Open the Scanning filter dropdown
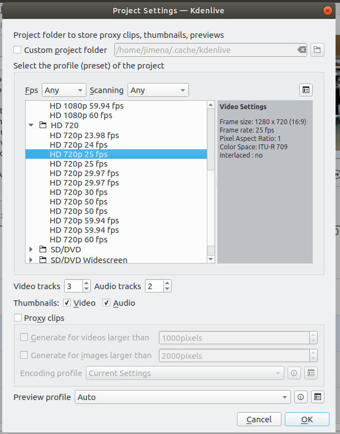The image size is (340, 434). coord(158,90)
